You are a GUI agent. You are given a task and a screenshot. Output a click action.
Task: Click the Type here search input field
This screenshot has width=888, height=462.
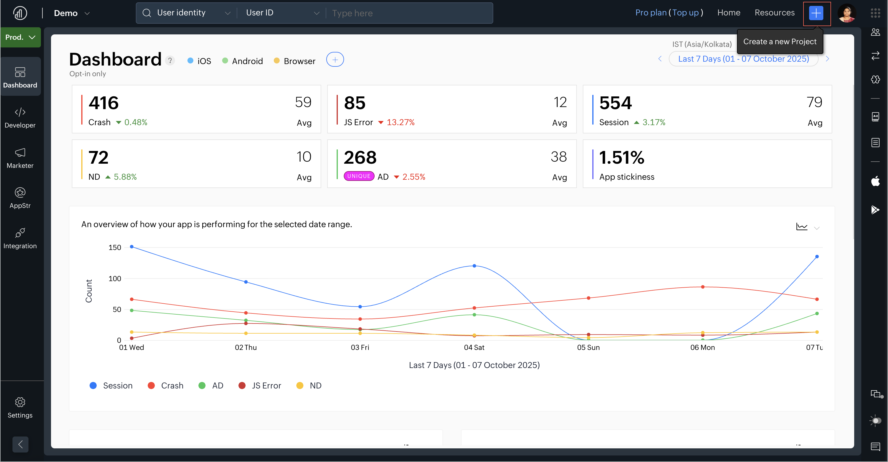coord(408,13)
